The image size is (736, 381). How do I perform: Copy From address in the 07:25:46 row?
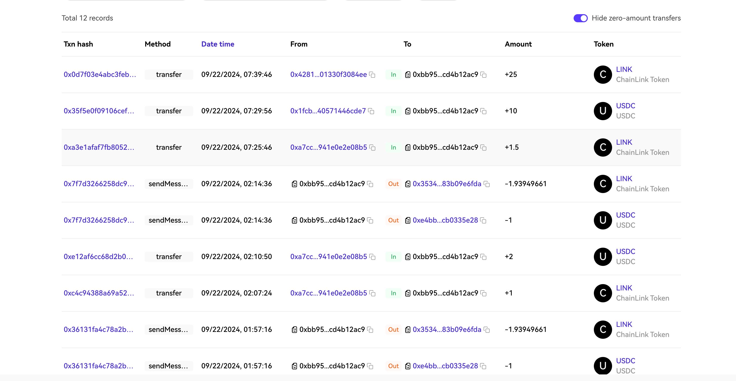372,147
